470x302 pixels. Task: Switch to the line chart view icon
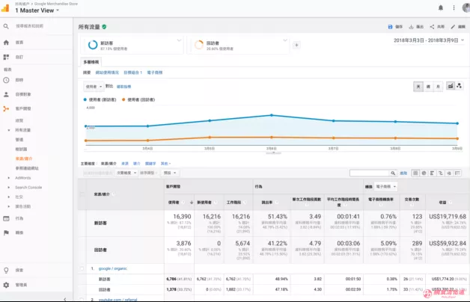click(x=451, y=86)
